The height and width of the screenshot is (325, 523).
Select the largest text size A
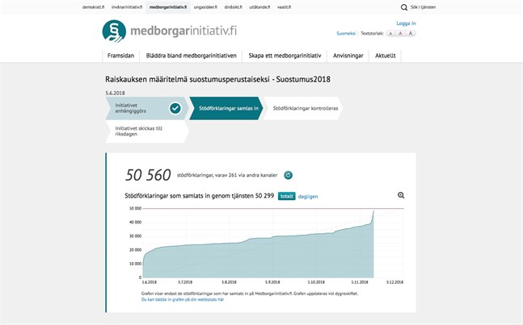pos(411,33)
